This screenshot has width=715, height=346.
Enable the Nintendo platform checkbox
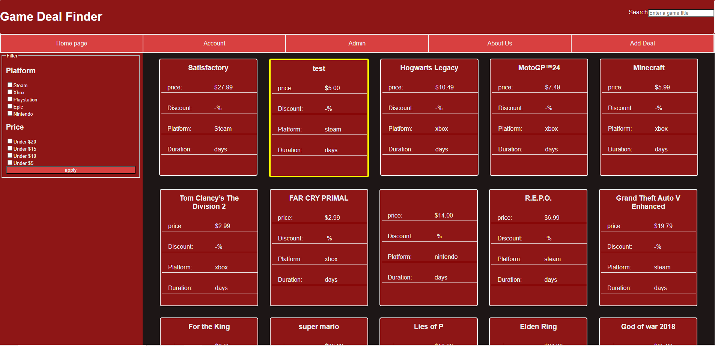pyautogui.click(x=10, y=113)
